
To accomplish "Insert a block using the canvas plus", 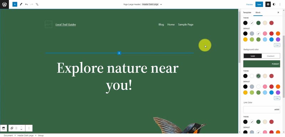I will tap(119, 53).
